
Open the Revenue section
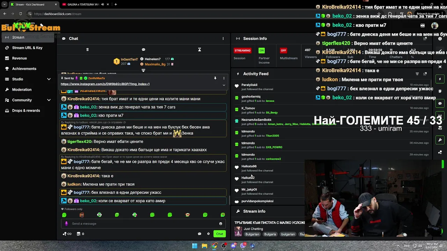20,58
